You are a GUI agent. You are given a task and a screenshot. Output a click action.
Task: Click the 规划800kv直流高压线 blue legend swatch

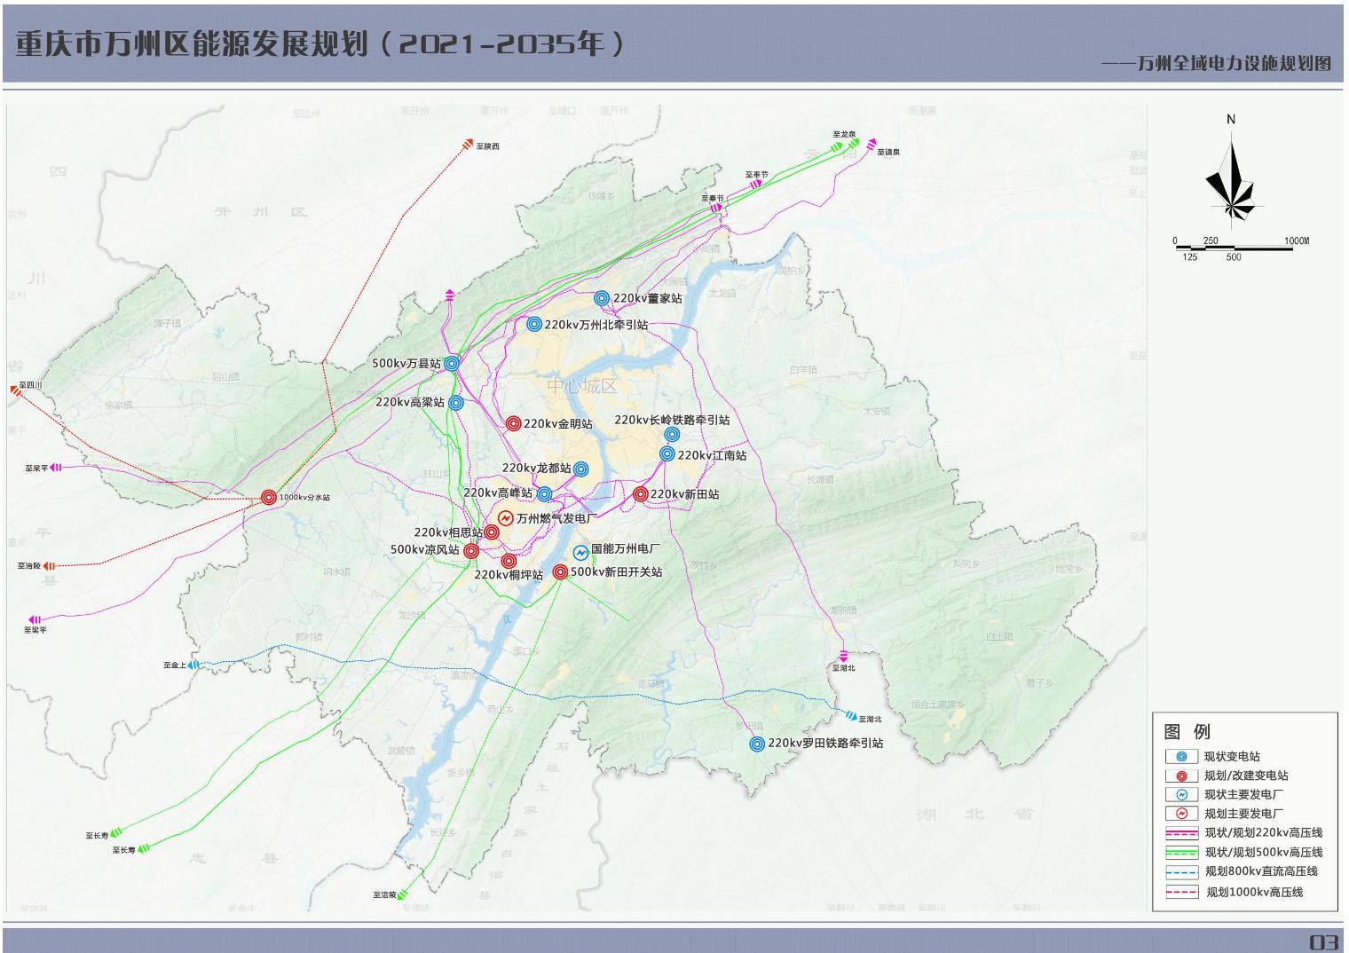pos(1181,872)
